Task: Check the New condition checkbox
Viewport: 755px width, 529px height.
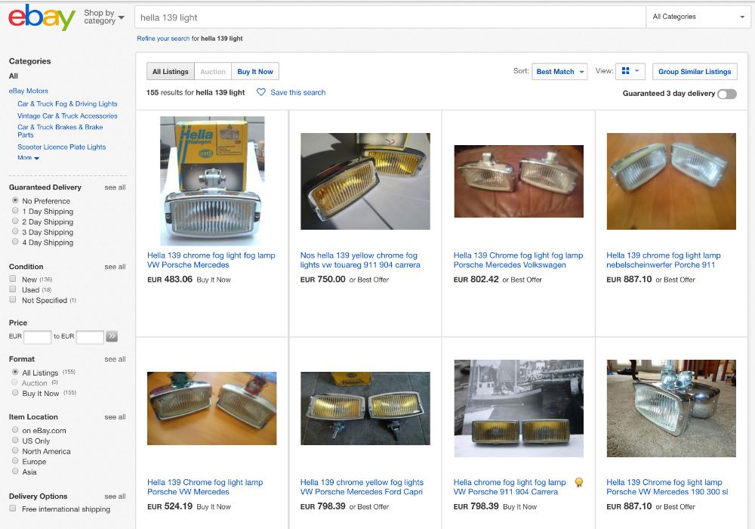Action: tap(13, 278)
